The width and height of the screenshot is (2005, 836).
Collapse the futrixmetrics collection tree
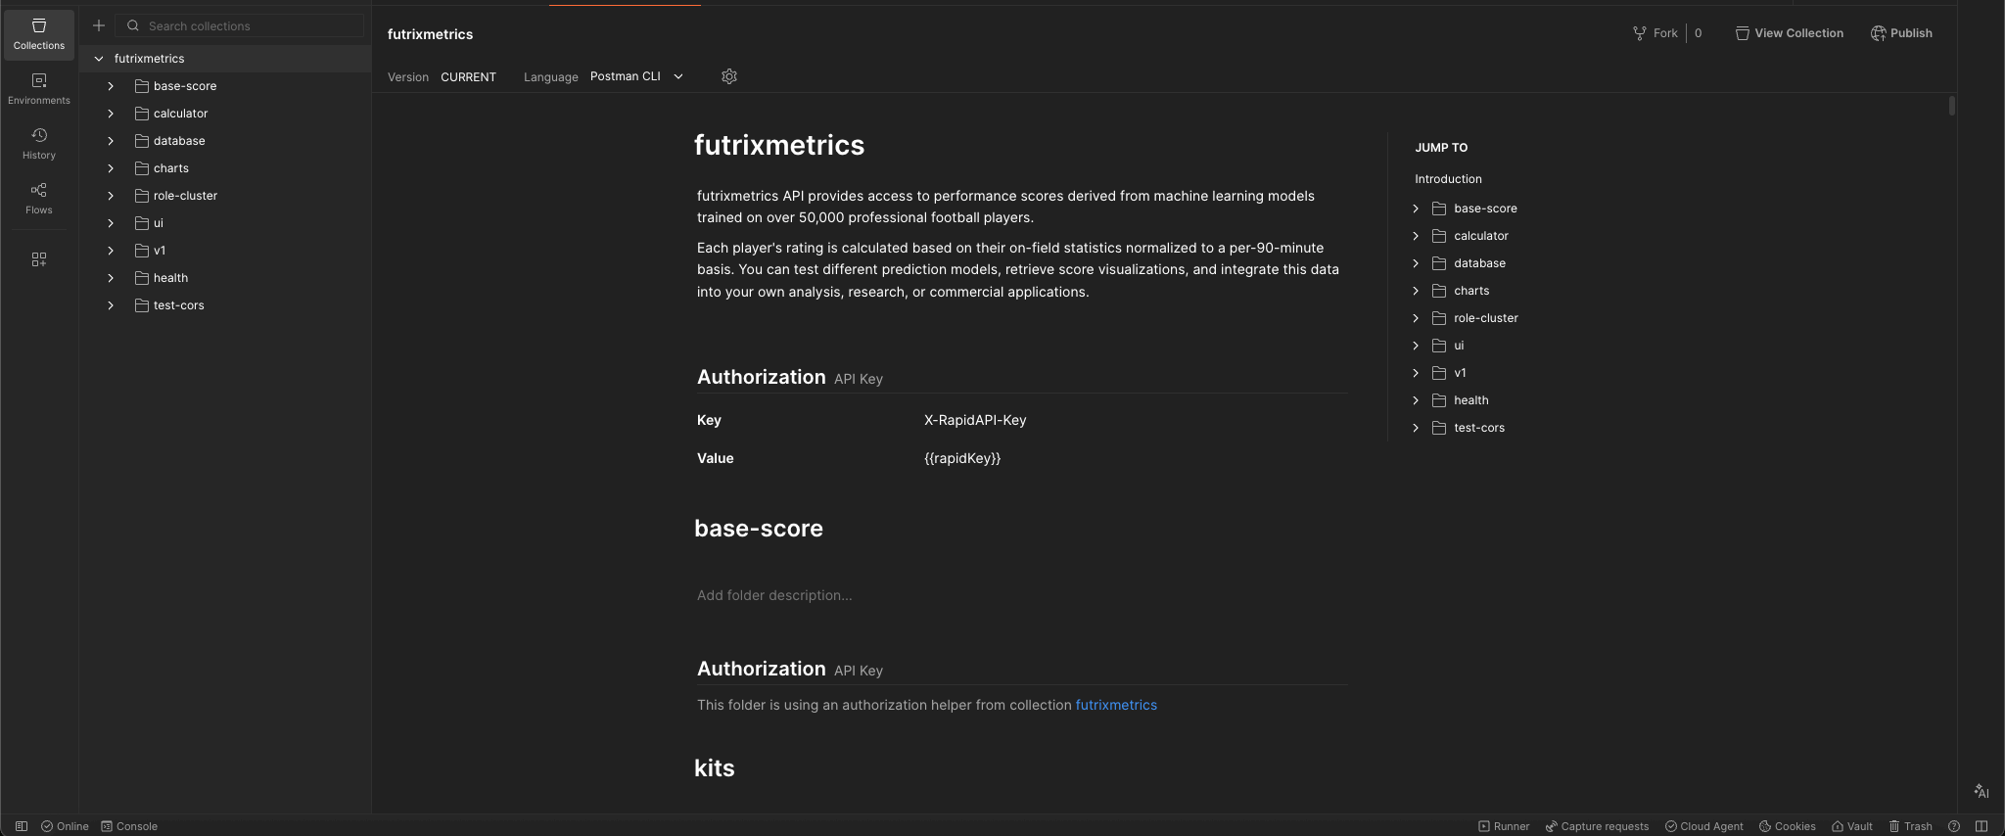click(99, 59)
